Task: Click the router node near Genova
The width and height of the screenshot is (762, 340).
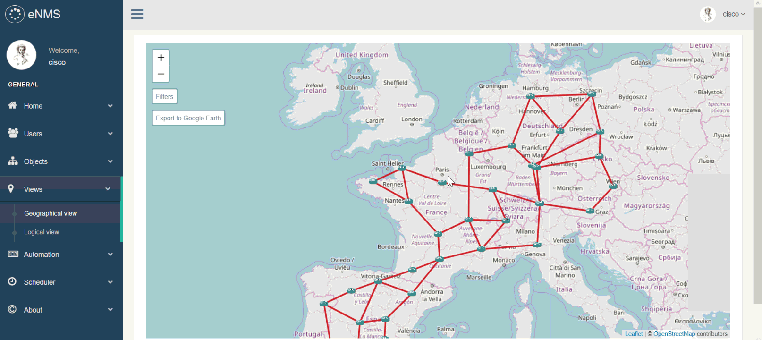Action: click(x=537, y=245)
